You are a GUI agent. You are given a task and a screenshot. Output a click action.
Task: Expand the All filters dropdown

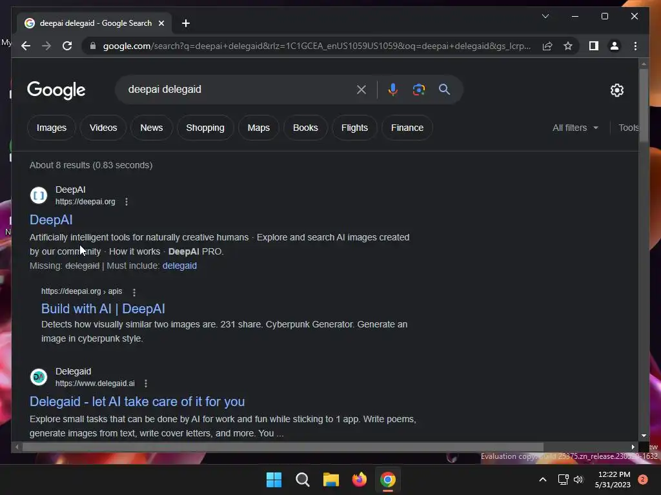[x=575, y=128]
